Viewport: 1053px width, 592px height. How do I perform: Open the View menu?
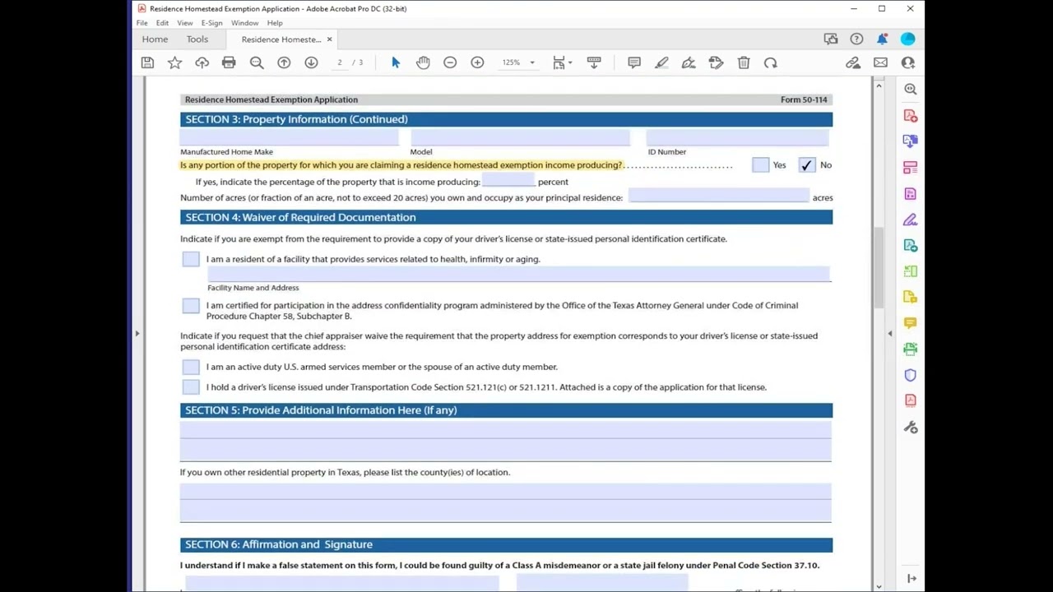(185, 23)
